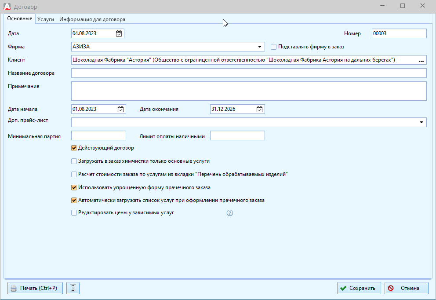Open the Информация для договора tab
The image size is (436, 300).
click(92, 19)
